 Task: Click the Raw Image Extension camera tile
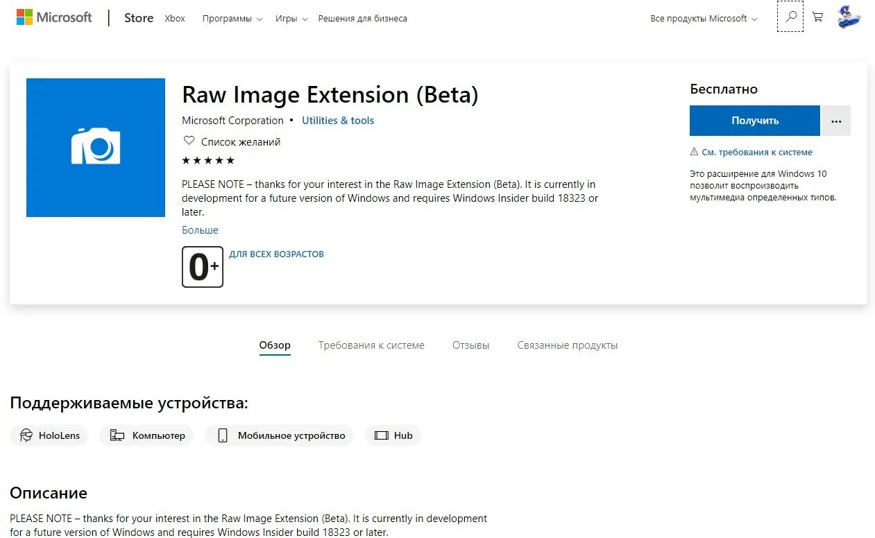pyautogui.click(x=96, y=148)
